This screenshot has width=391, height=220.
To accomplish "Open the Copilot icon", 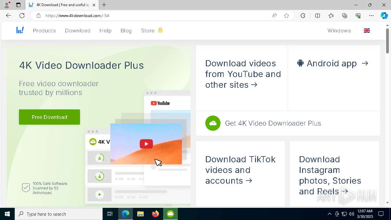I will (x=384, y=16).
